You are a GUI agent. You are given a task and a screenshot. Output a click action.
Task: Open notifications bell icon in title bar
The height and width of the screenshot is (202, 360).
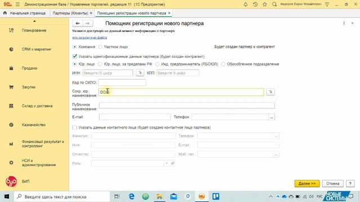(x=245, y=4)
